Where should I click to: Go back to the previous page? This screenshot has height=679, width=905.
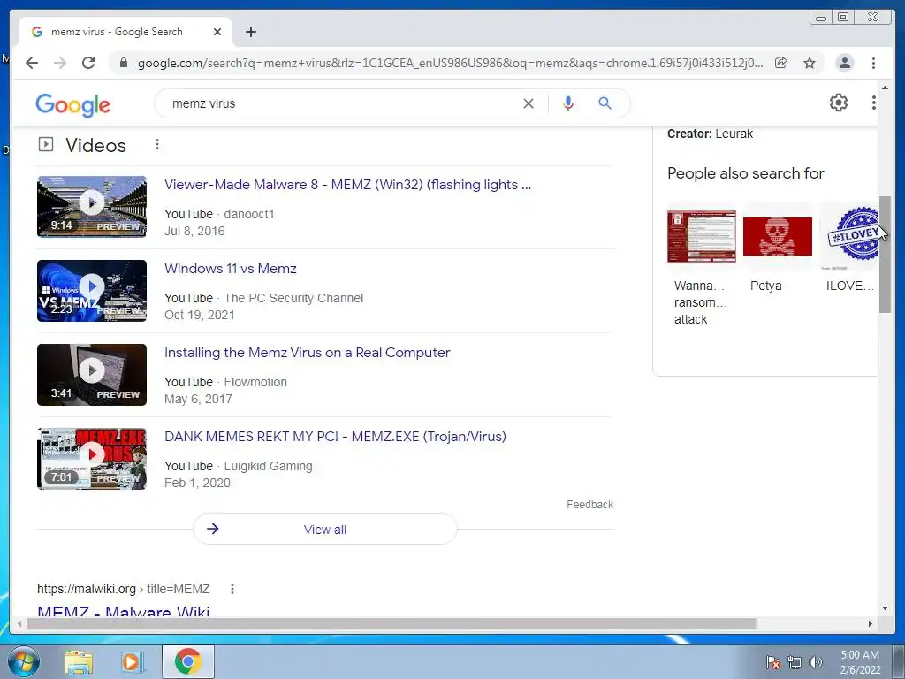[x=32, y=63]
